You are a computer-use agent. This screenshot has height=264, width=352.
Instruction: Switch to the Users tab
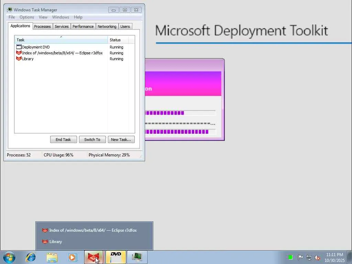pyautogui.click(x=125, y=26)
